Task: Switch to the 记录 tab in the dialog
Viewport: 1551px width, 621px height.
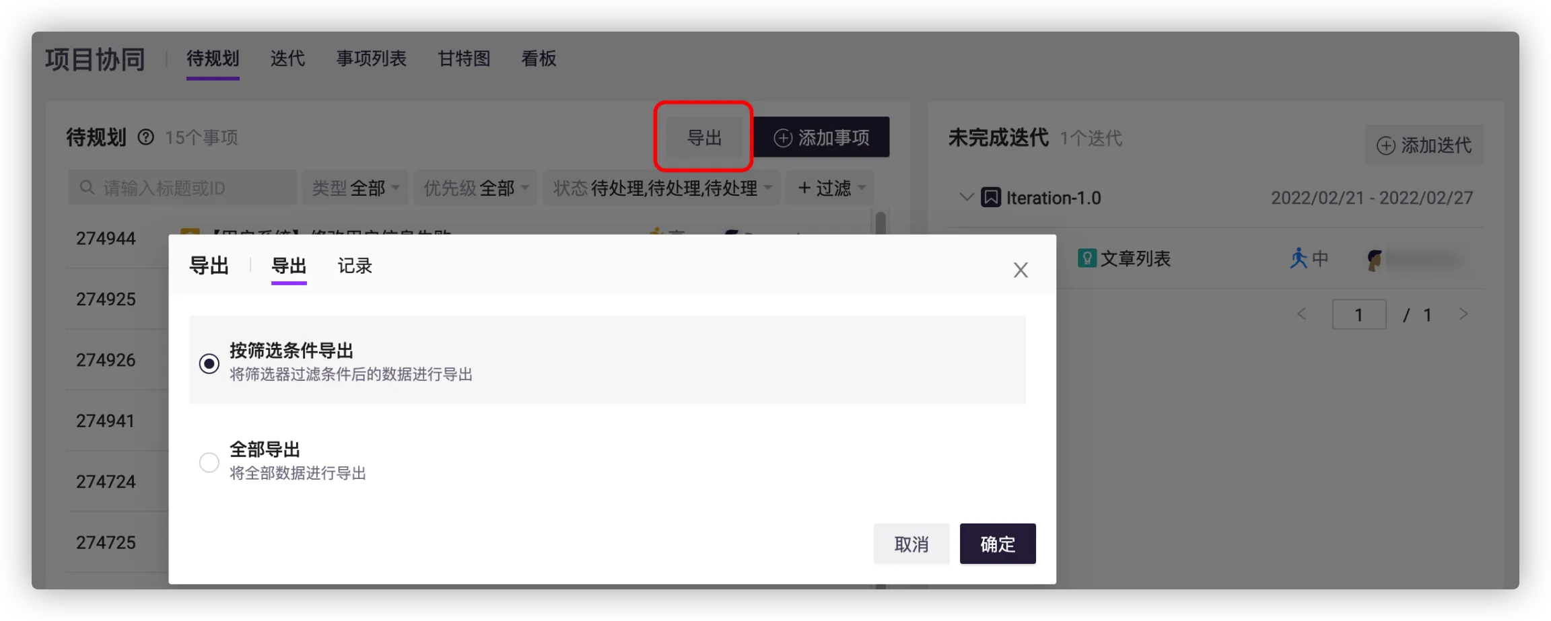Action: click(x=355, y=266)
